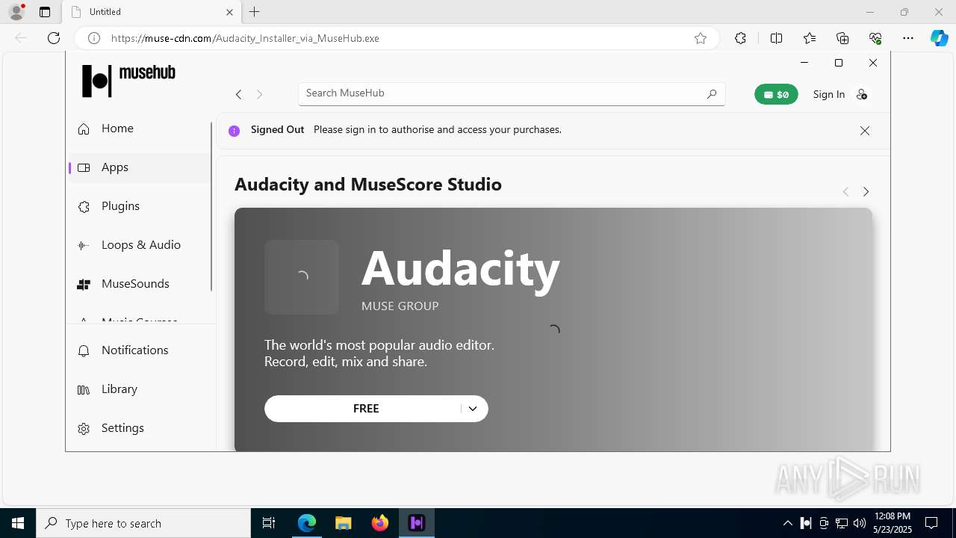
Task: Open Browser essentials heart icon
Action: [875, 38]
